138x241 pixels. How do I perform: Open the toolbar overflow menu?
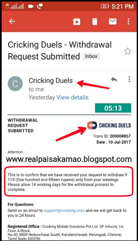coord(129,21)
